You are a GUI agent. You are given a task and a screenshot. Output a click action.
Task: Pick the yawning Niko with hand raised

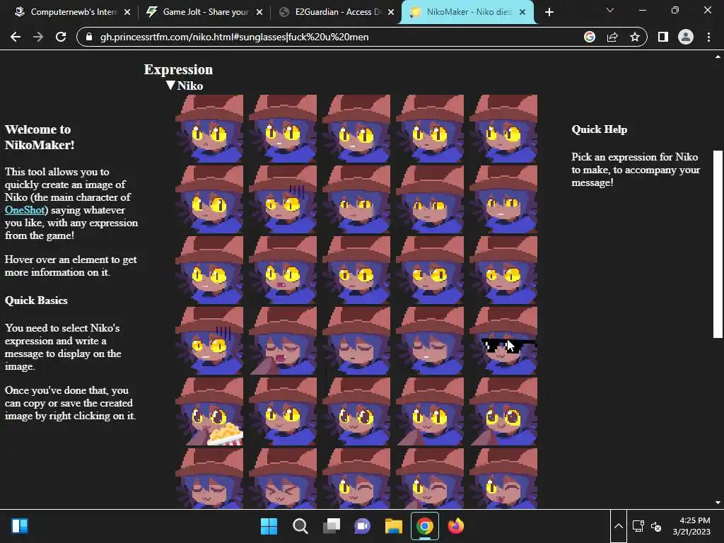(x=283, y=341)
